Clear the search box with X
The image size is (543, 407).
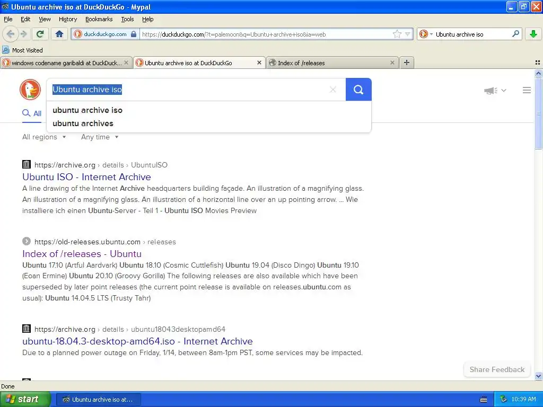[332, 90]
